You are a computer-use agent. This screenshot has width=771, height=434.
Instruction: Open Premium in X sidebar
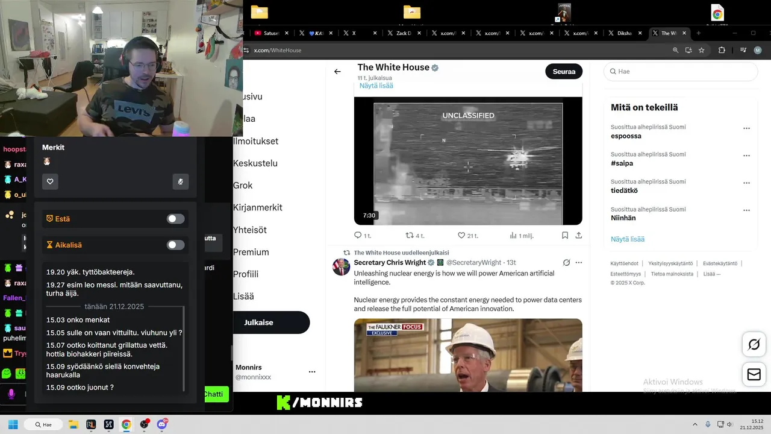click(251, 252)
